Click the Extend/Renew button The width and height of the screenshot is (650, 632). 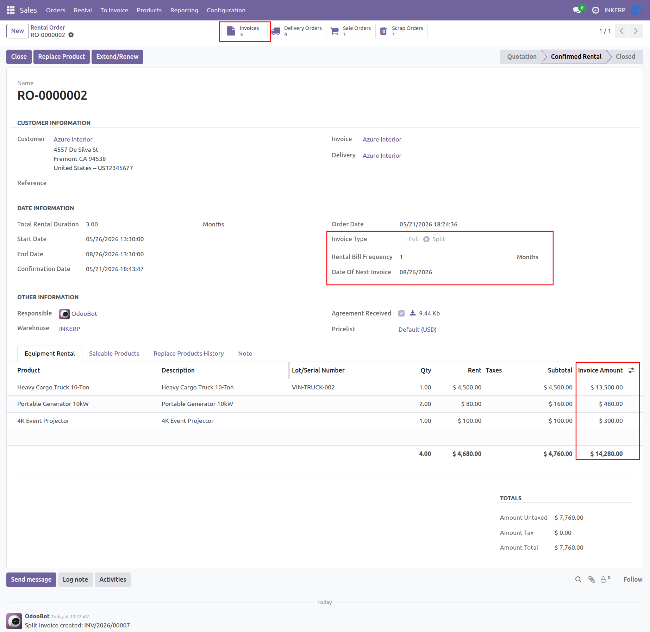(x=117, y=57)
